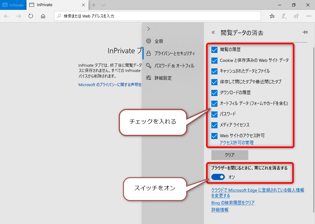Viewport: 315px width, 224px height.
Task: Click the key icon for パスワード & オートフィル
Action: 149,66
